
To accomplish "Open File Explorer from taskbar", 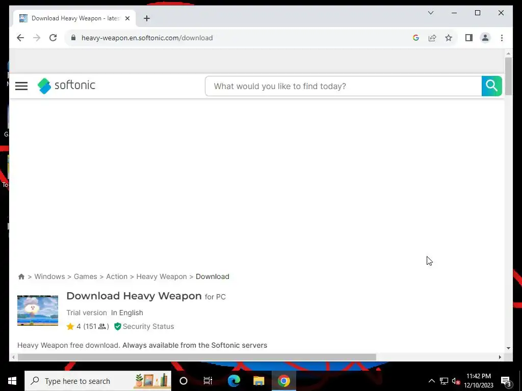I will pos(258,381).
